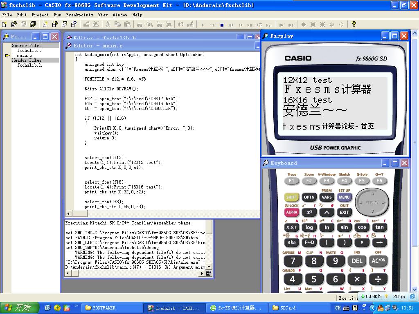Click the left arrow of editor horizontal scrollbar
The height and width of the screenshot is (314, 419).
(x=69, y=213)
